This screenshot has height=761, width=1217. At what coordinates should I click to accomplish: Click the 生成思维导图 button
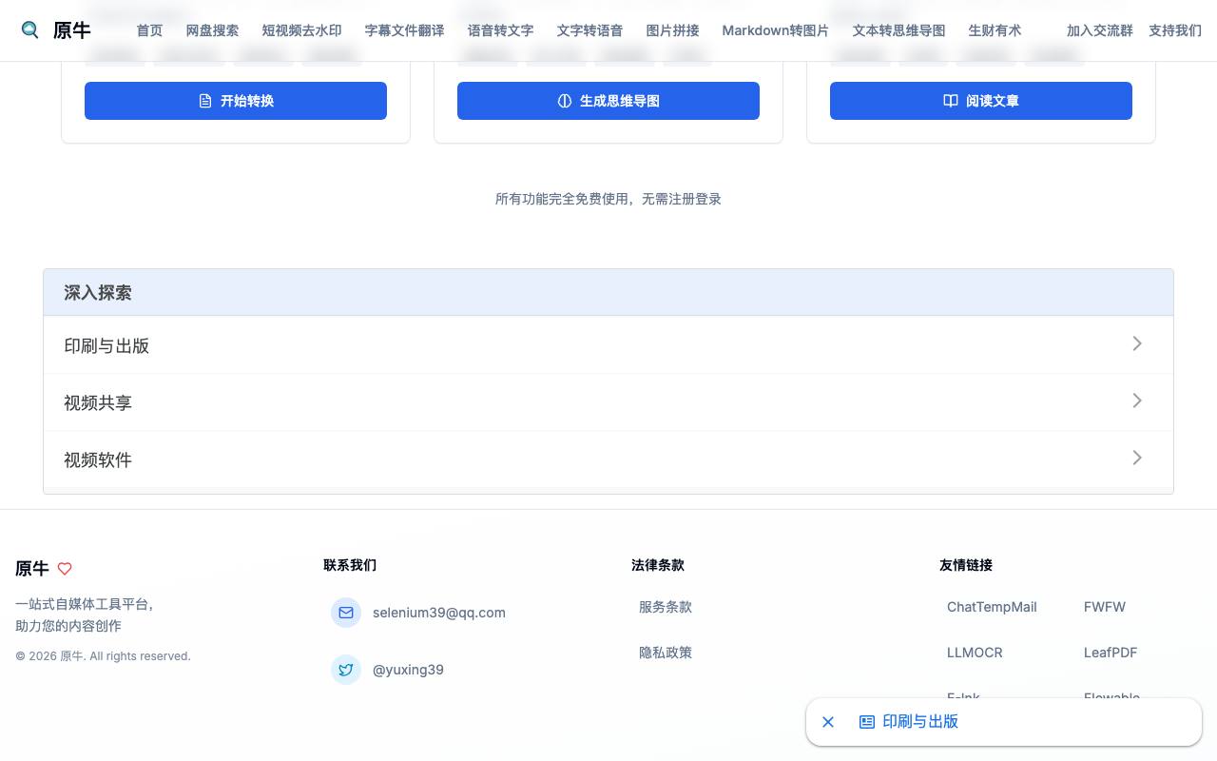pos(608,101)
